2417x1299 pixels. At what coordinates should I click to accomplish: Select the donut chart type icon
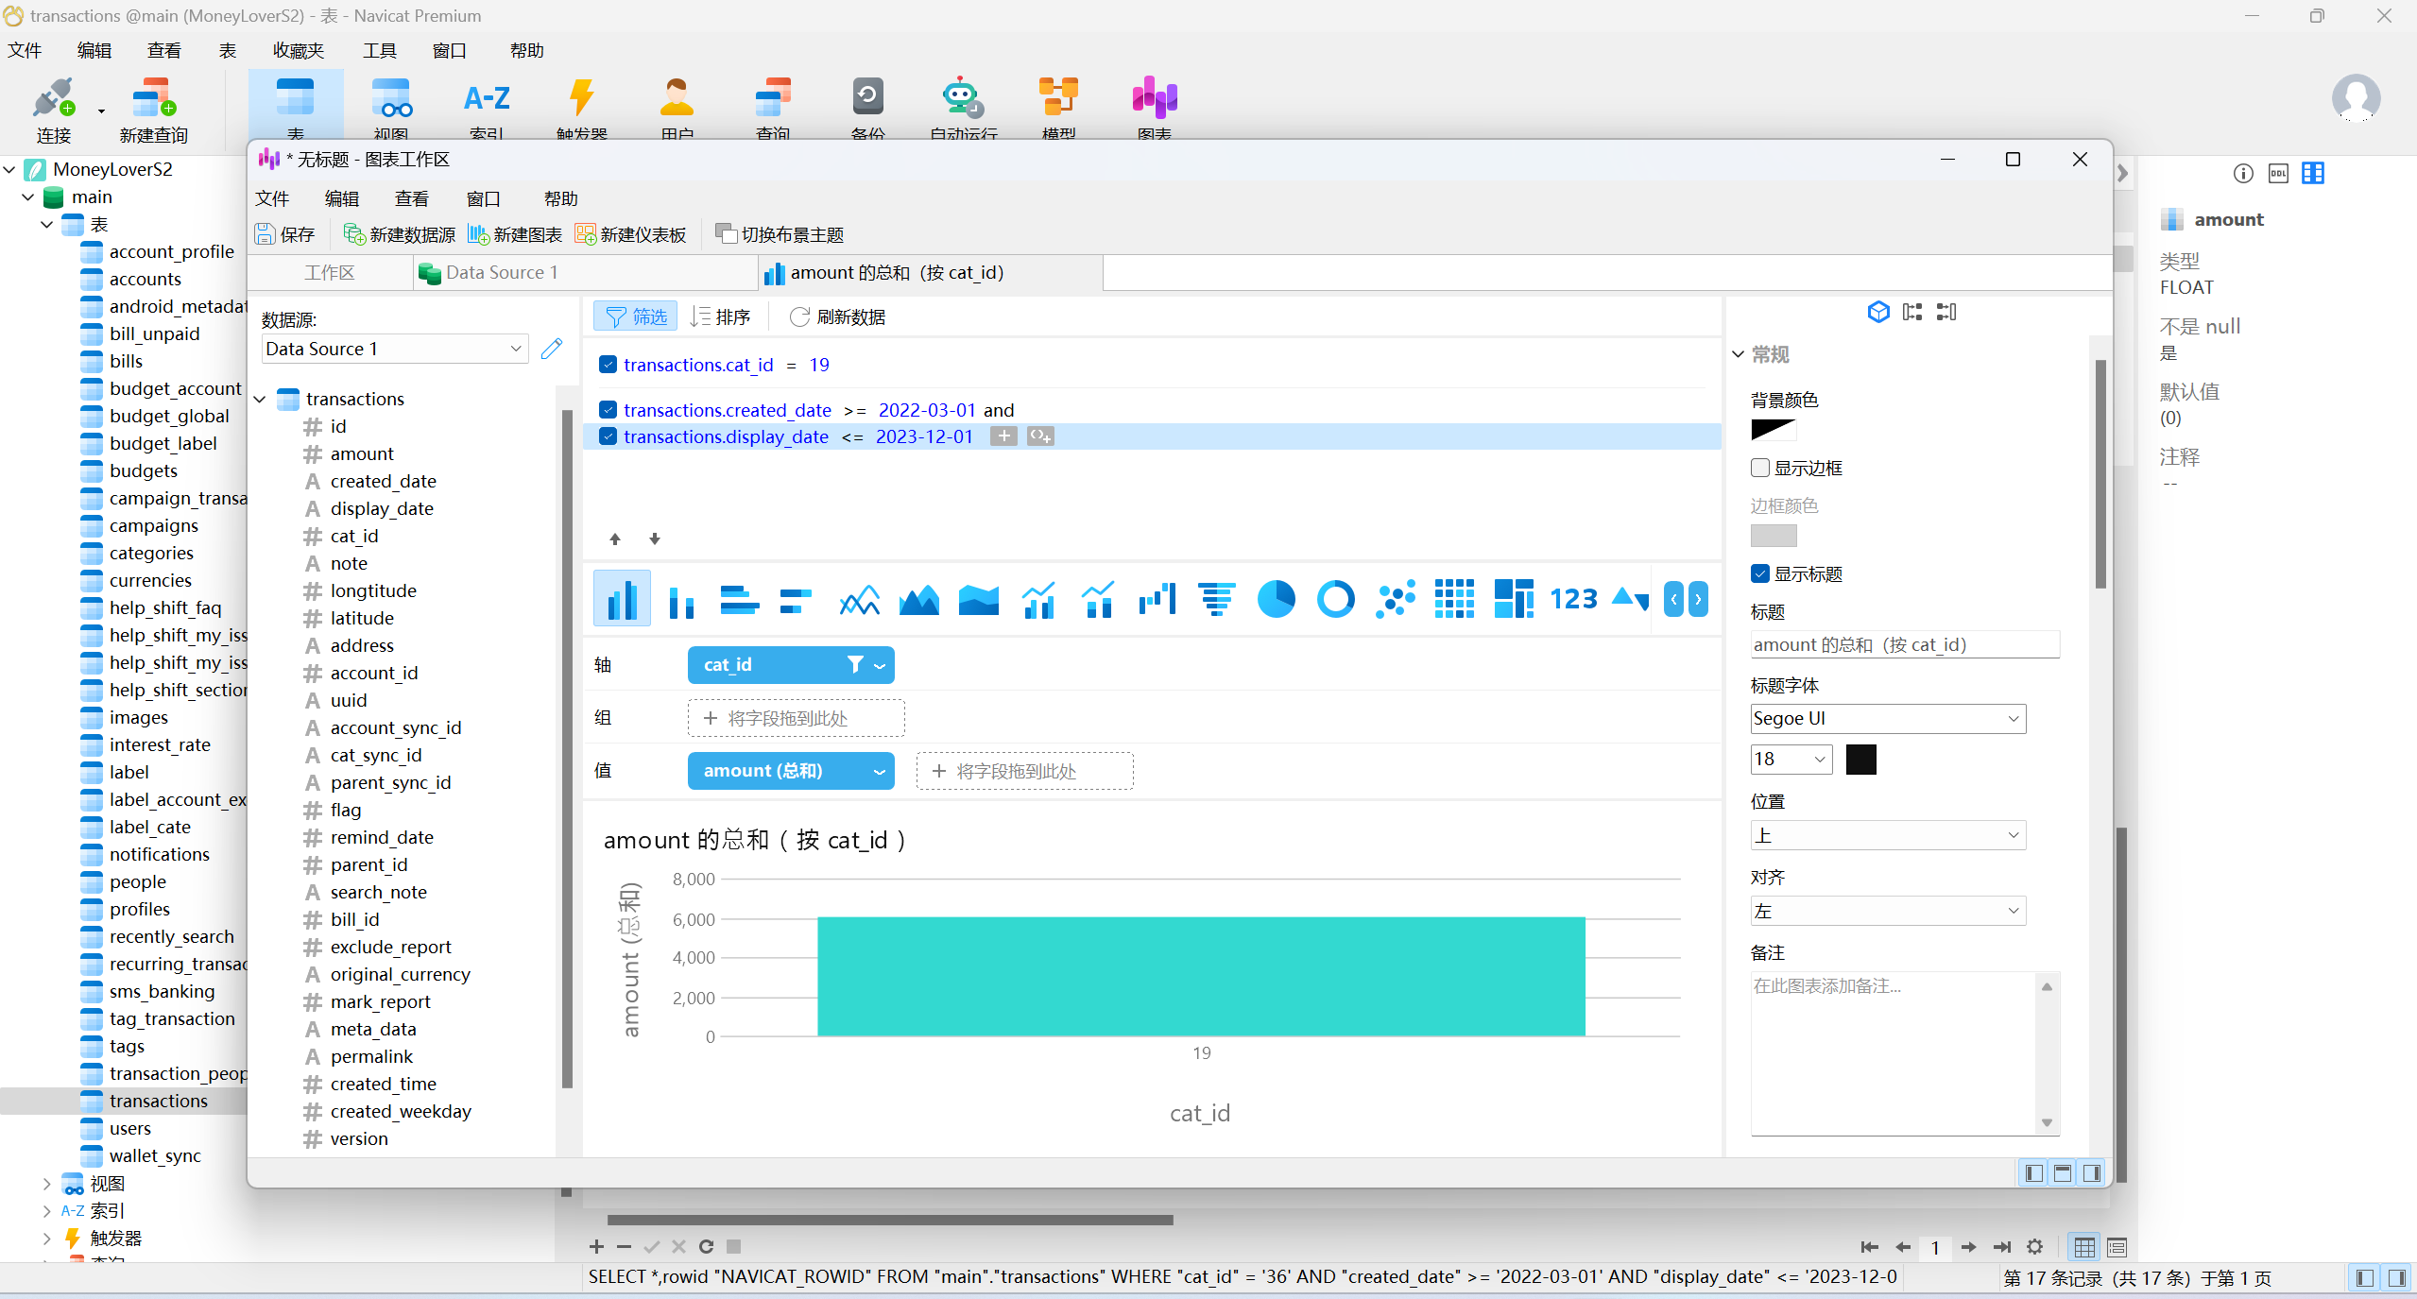pos(1335,599)
